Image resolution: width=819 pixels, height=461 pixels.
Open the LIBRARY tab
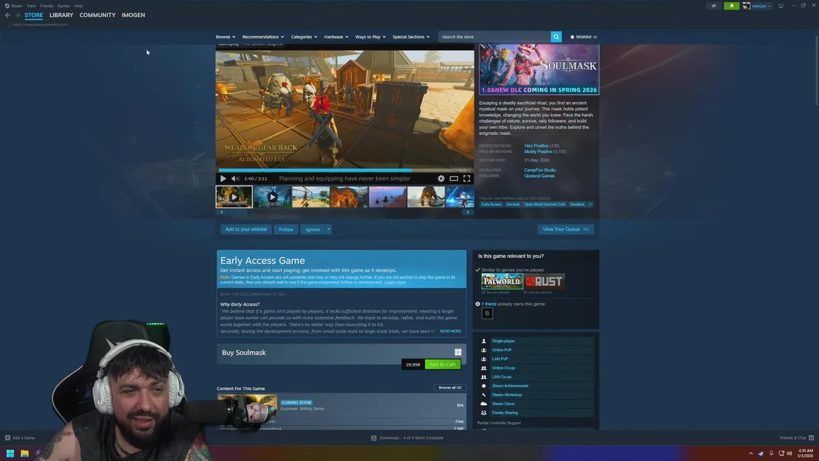click(61, 15)
